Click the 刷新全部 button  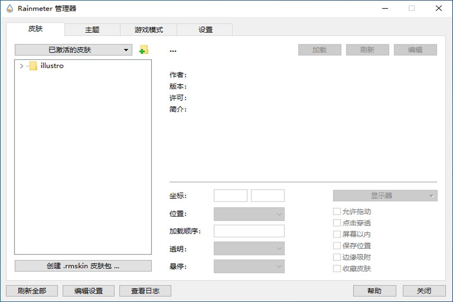(x=31, y=291)
